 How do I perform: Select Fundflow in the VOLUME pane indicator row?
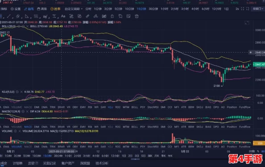pos(244,147)
